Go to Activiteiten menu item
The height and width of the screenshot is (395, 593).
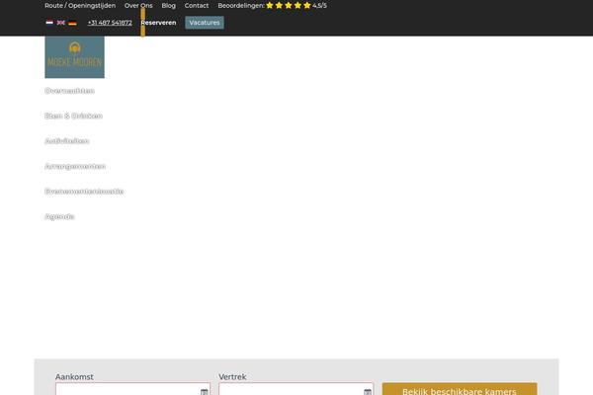click(67, 141)
